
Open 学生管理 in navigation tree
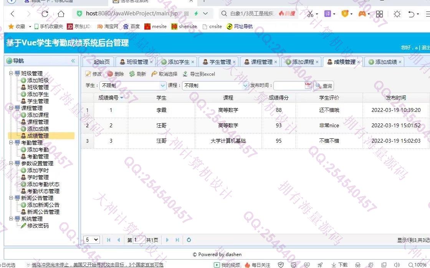pos(38,101)
